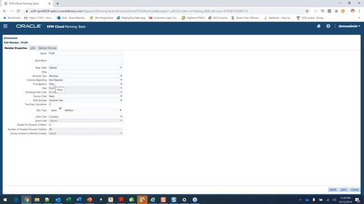This screenshot has height=204, width=364.
Task: Switch to Chrome in the taskbar
Action: pyautogui.click(x=27, y=199)
